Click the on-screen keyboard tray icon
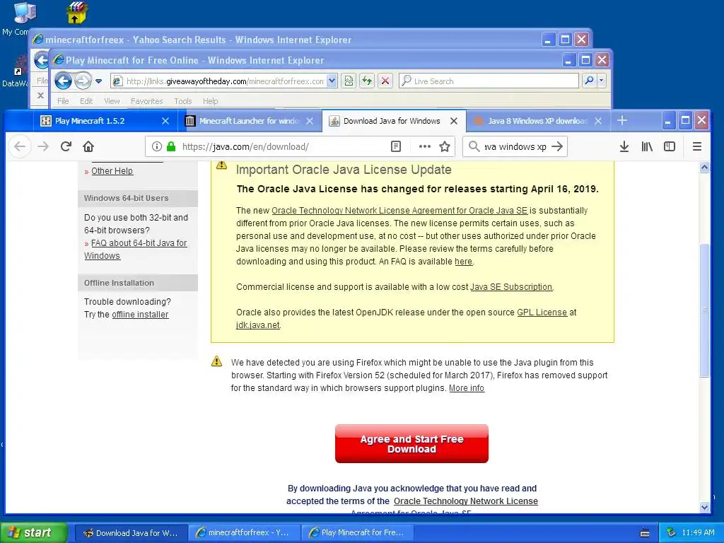 point(645,533)
